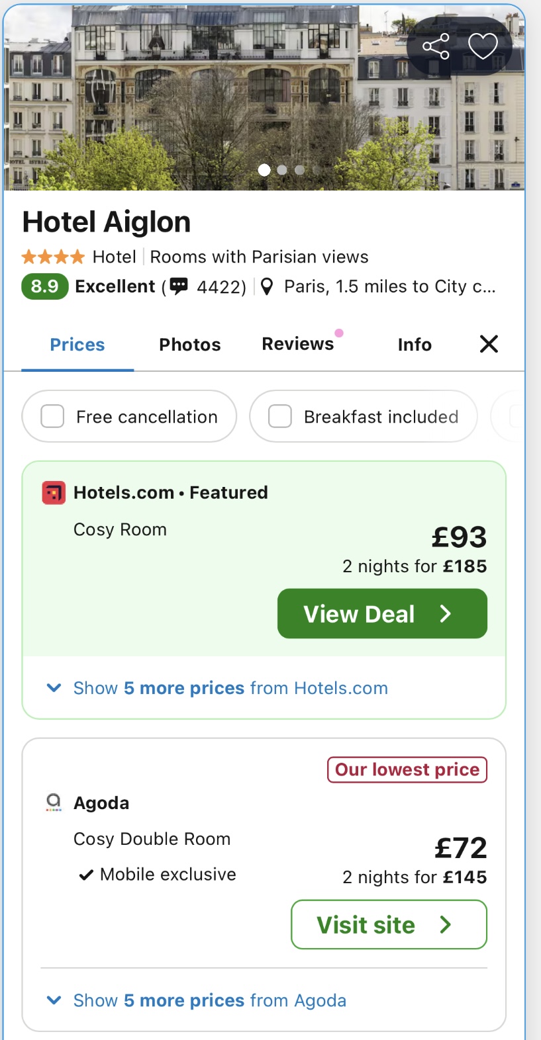
Task: Enable the Breakfast included filter
Action: (279, 416)
